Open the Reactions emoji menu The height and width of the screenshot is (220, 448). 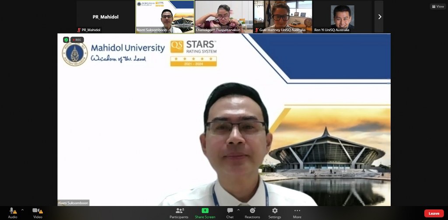(x=252, y=211)
